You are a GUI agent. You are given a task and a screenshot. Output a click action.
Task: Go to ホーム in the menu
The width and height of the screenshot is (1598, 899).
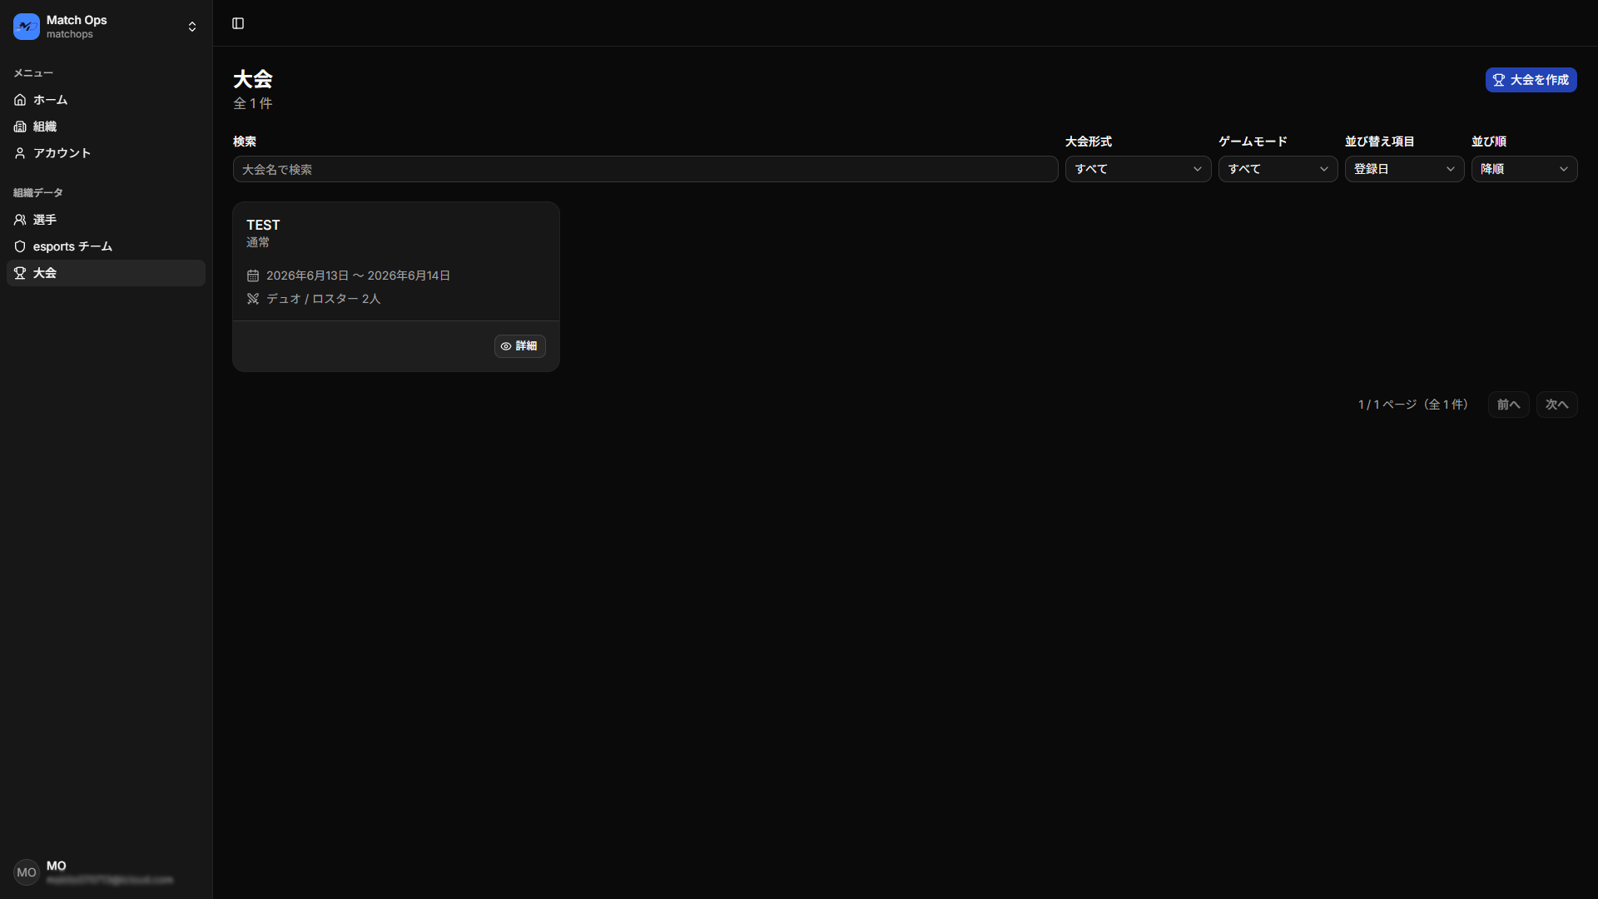pyautogui.click(x=106, y=100)
